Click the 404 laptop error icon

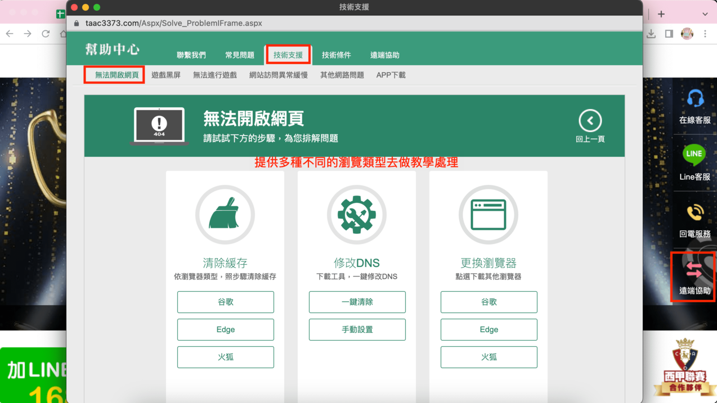(159, 125)
